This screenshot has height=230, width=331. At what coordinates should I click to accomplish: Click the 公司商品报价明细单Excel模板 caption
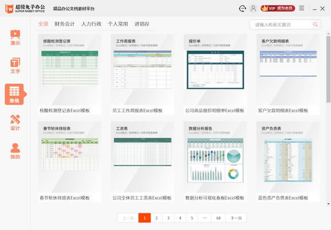pyautogui.click(x=215, y=110)
